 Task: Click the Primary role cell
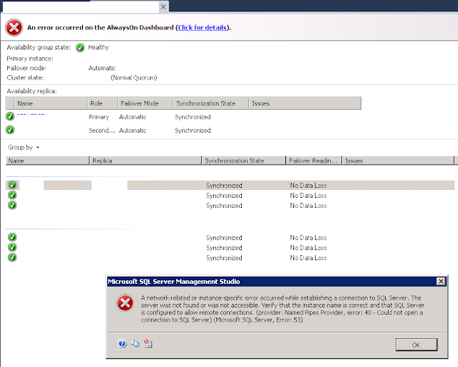pos(99,117)
